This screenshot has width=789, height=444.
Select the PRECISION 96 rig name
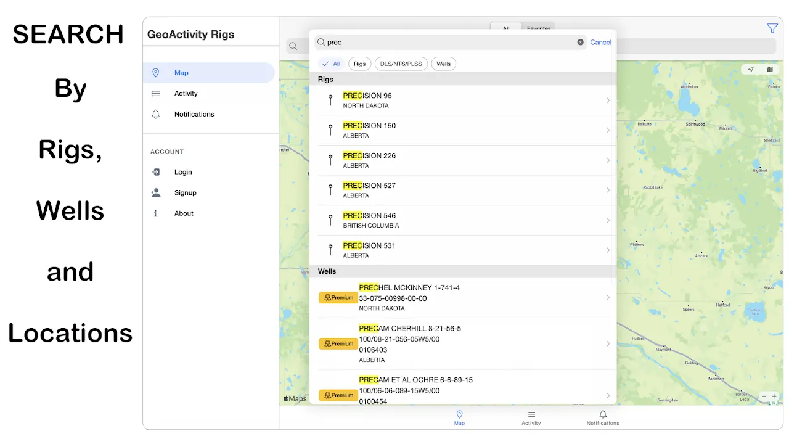[x=367, y=96]
